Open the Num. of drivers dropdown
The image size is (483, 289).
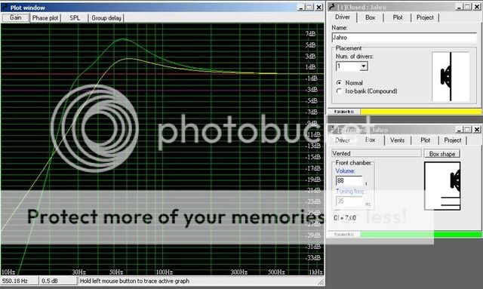point(364,66)
